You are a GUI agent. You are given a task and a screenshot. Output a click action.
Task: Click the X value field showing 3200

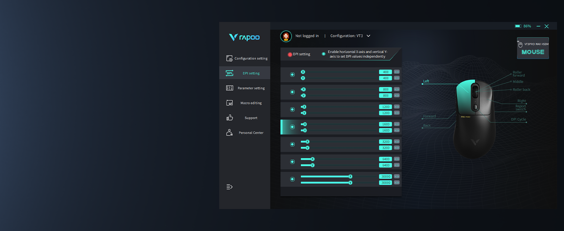(x=386, y=142)
